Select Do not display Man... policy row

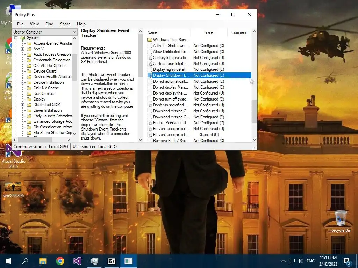tap(199, 87)
